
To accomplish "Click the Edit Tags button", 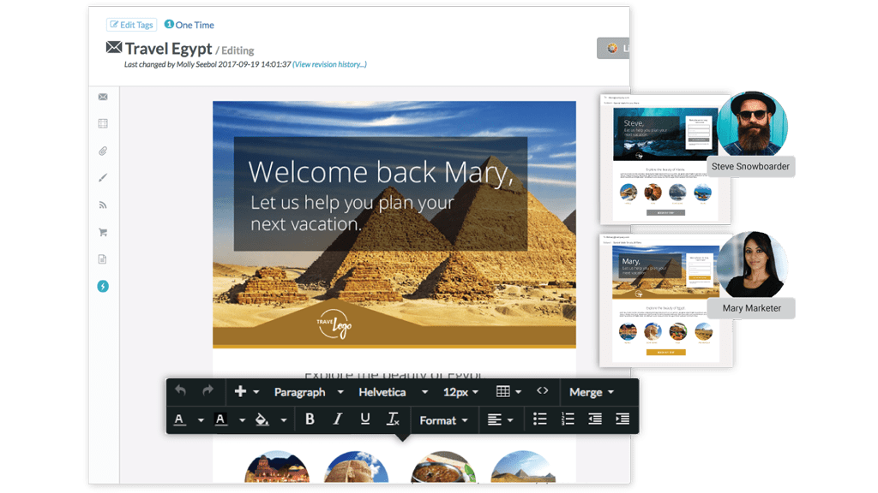I will [x=132, y=25].
